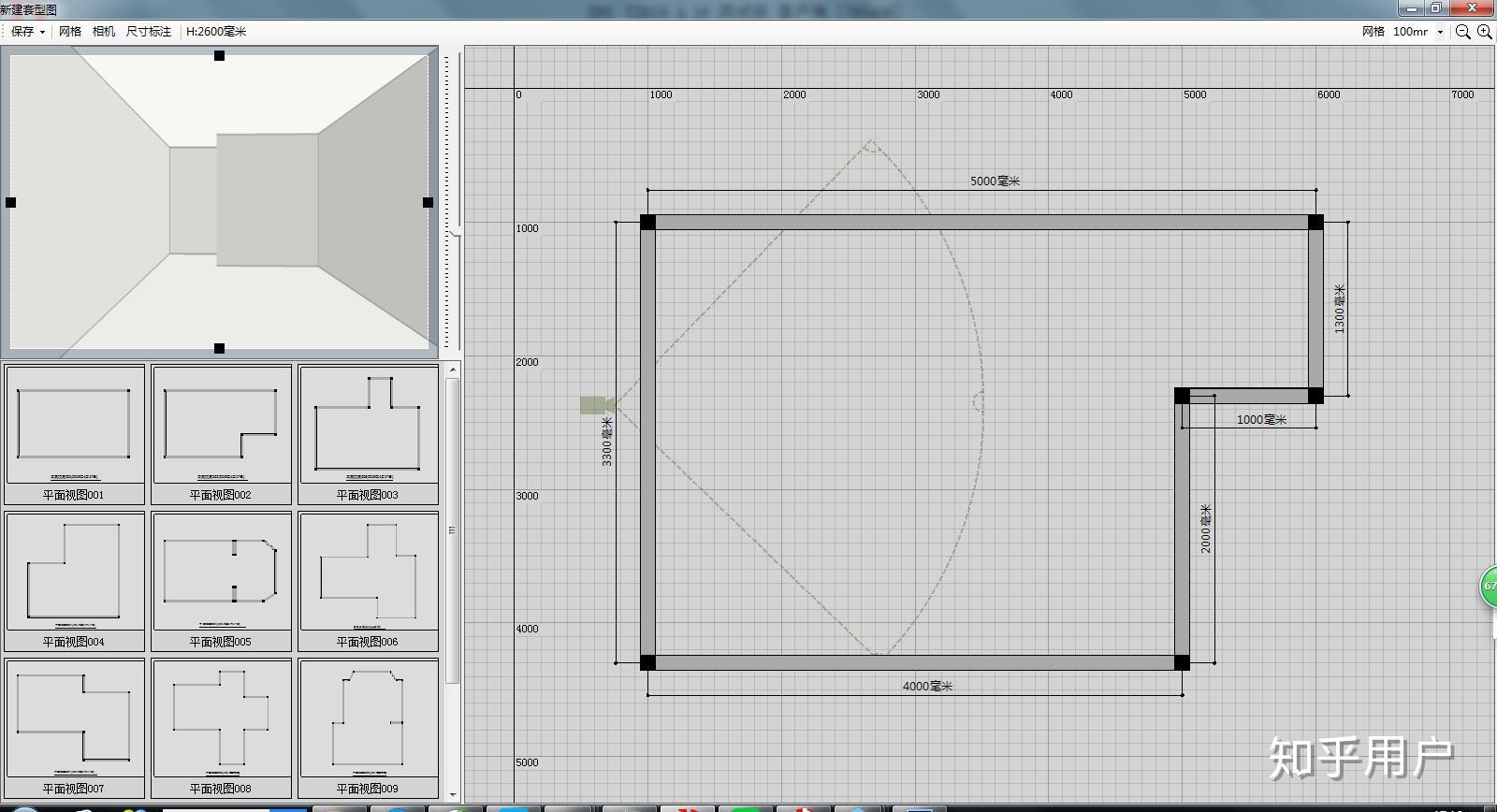Click the 2000毫米 dimension label
The image size is (1497, 812).
(x=1206, y=529)
